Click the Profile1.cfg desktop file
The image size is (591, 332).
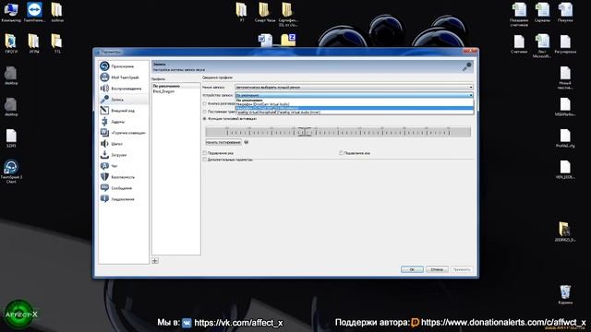click(565, 138)
